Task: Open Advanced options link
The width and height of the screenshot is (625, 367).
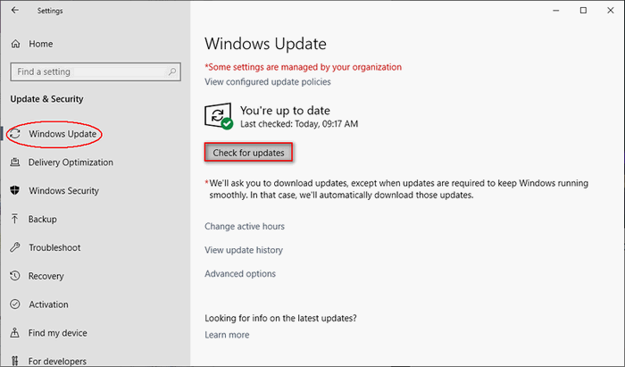Action: tap(240, 274)
